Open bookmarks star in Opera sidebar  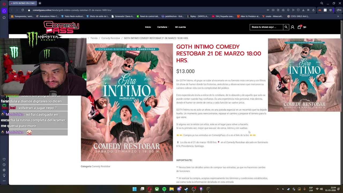(4, 17)
